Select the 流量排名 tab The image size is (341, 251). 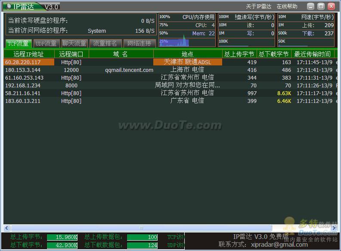click(105, 43)
